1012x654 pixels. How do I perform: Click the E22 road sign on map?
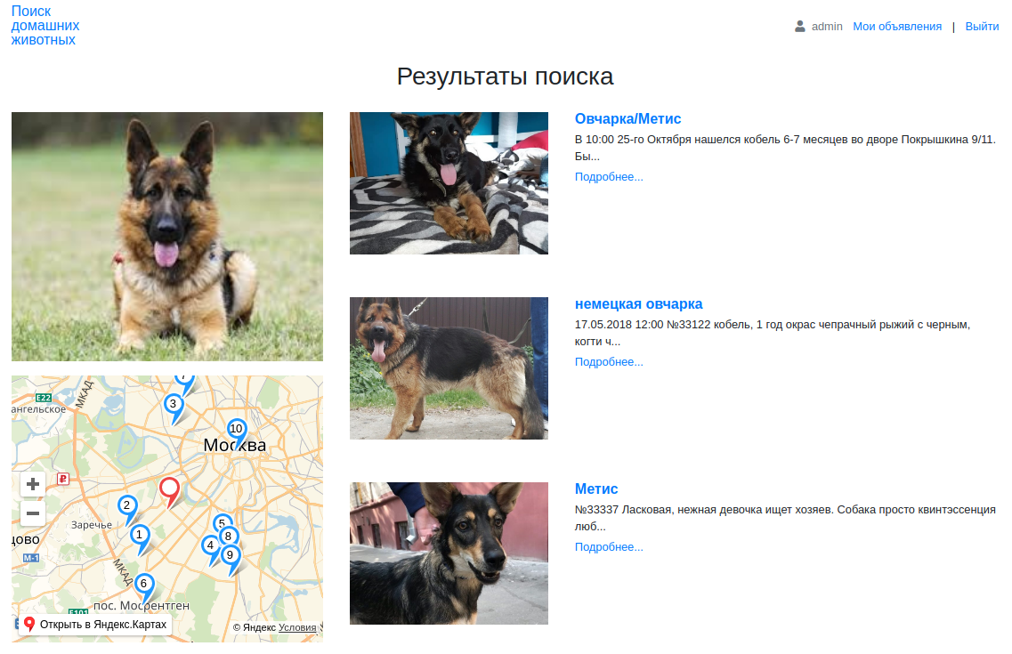click(x=44, y=398)
